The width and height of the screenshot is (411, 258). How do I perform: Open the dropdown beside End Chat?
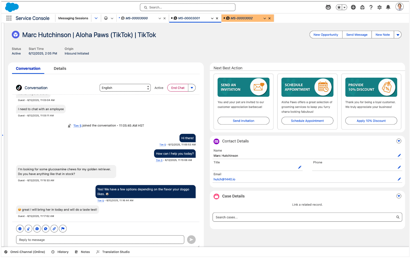point(192,88)
